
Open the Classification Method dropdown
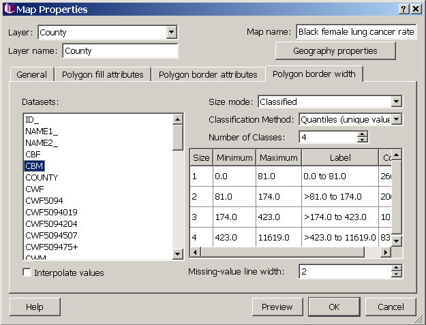(x=396, y=119)
